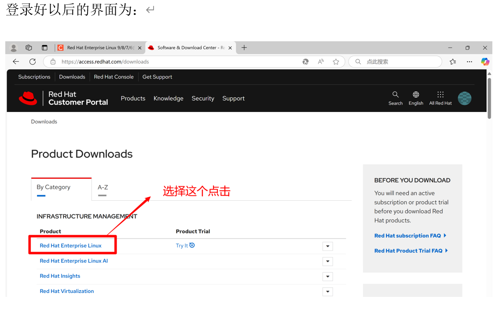Image resolution: width=495 pixels, height=318 pixels.
Task: Open the Red Hat Enterprise Linux AI link
Action: coord(73,260)
